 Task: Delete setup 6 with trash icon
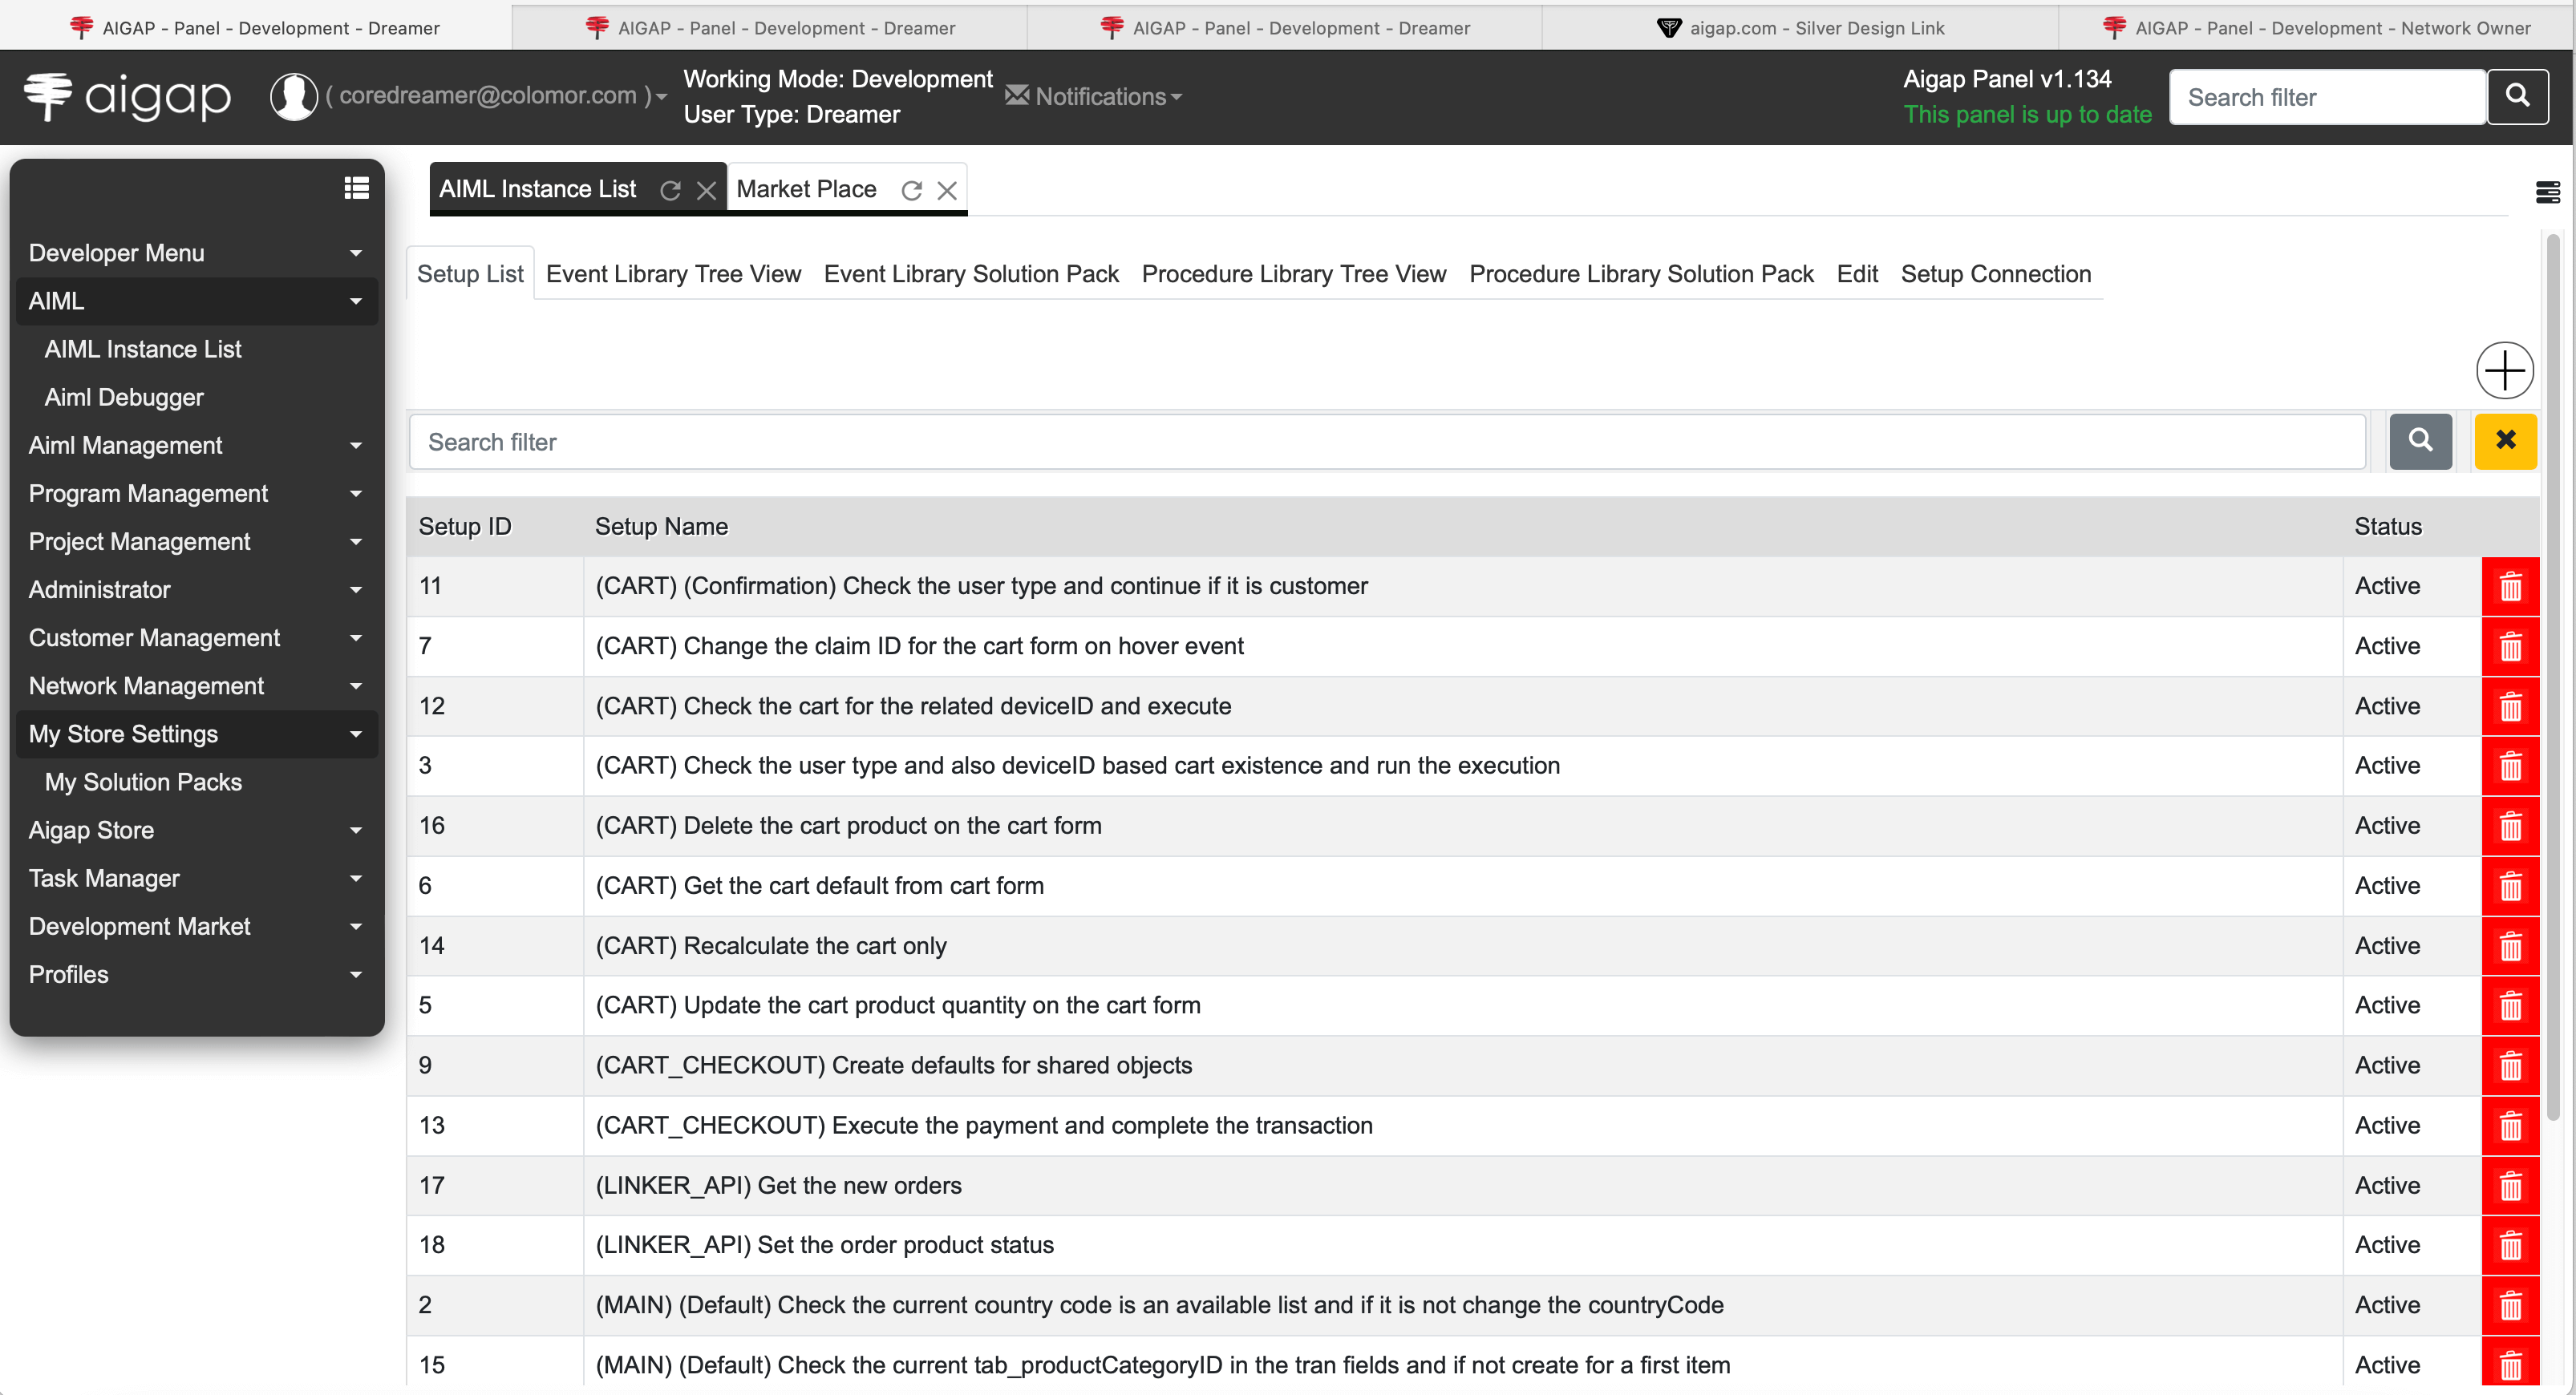[x=2510, y=886]
